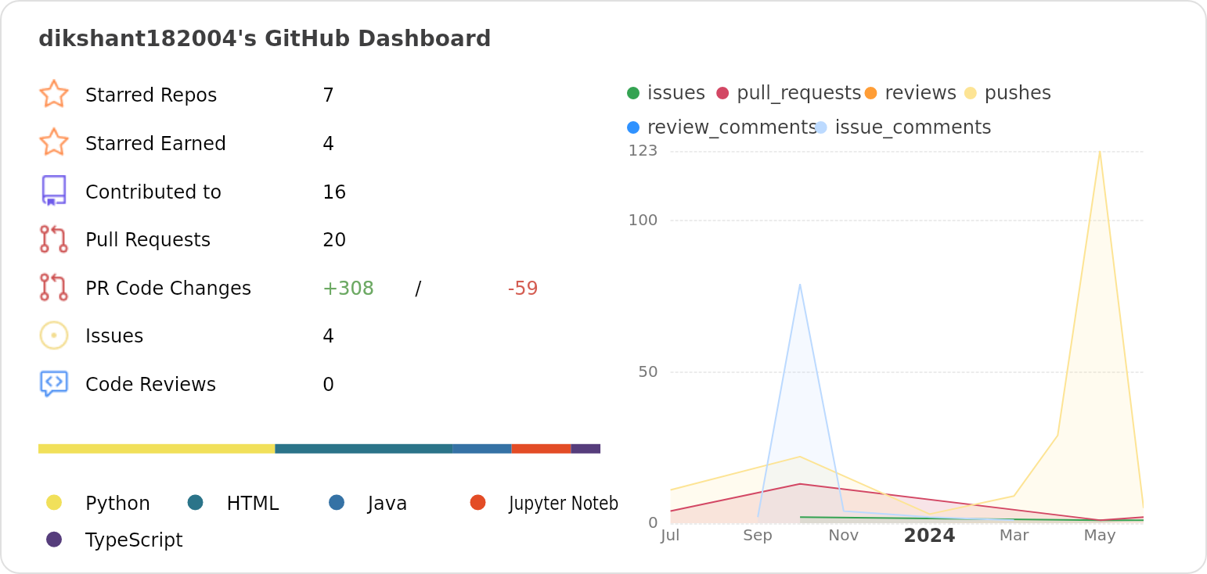
Task: Click the pushes peak point near May
Action: (1100, 152)
